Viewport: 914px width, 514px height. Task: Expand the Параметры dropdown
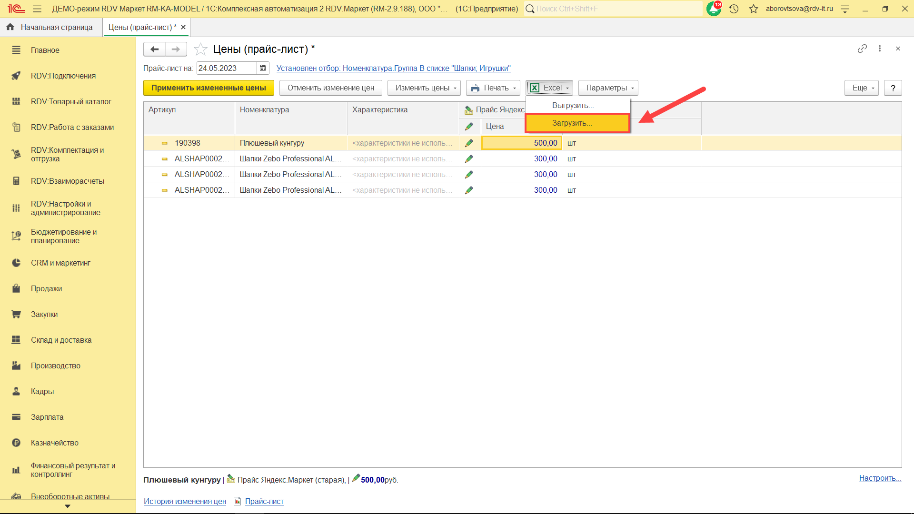(608, 88)
